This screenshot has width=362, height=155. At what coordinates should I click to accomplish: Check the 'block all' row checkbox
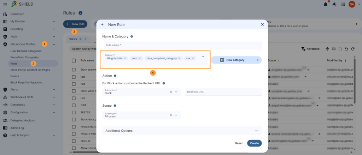74,141
